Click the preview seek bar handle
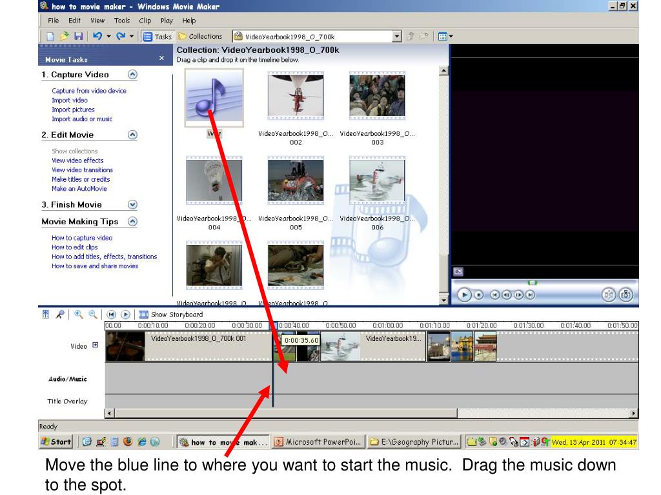Viewport: 661px width, 495px height. click(533, 282)
